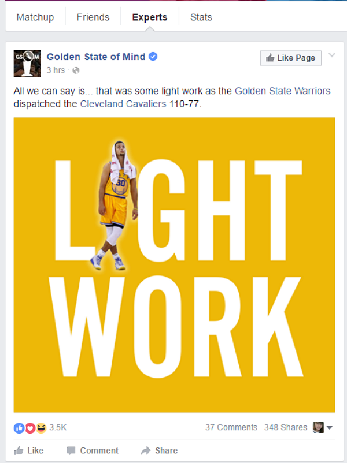Toggle Like on this post
Screen dimensions: 347x463
coord(29,451)
